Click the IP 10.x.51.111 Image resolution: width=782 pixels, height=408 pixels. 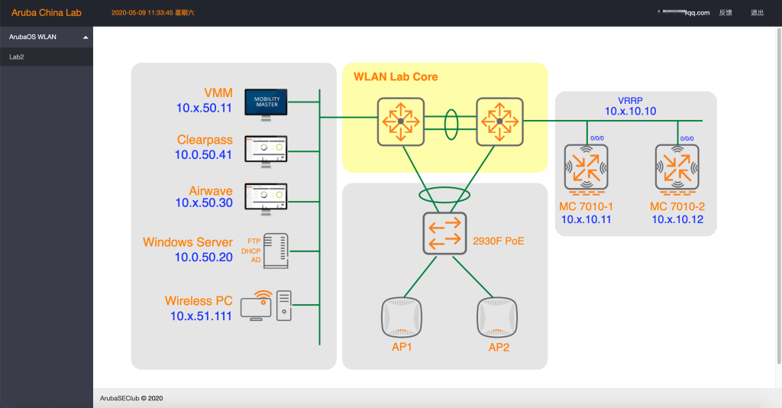(201, 316)
